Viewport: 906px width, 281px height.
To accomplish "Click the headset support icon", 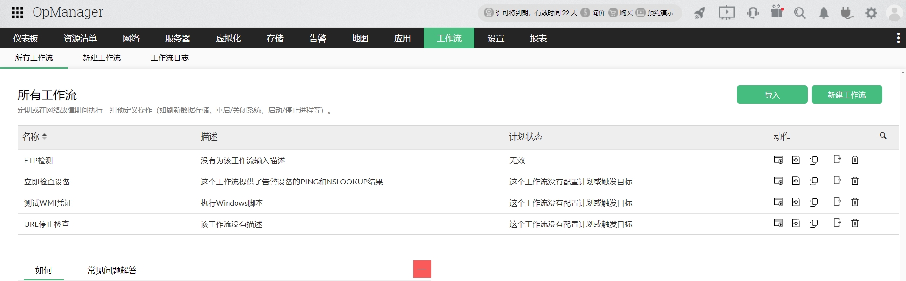I will coord(753,13).
